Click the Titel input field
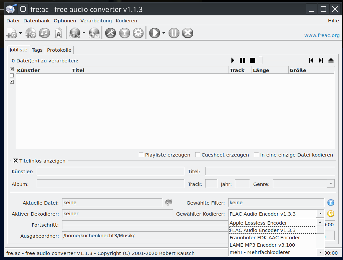Viewport: 343px width, 260px height. (270, 171)
